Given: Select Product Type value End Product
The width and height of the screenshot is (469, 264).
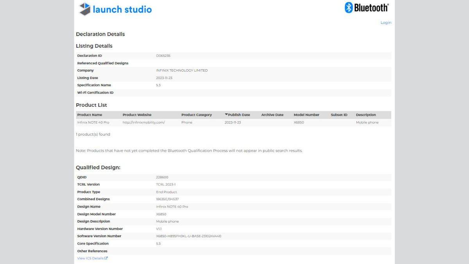Looking at the screenshot, I should pyautogui.click(x=166, y=192).
